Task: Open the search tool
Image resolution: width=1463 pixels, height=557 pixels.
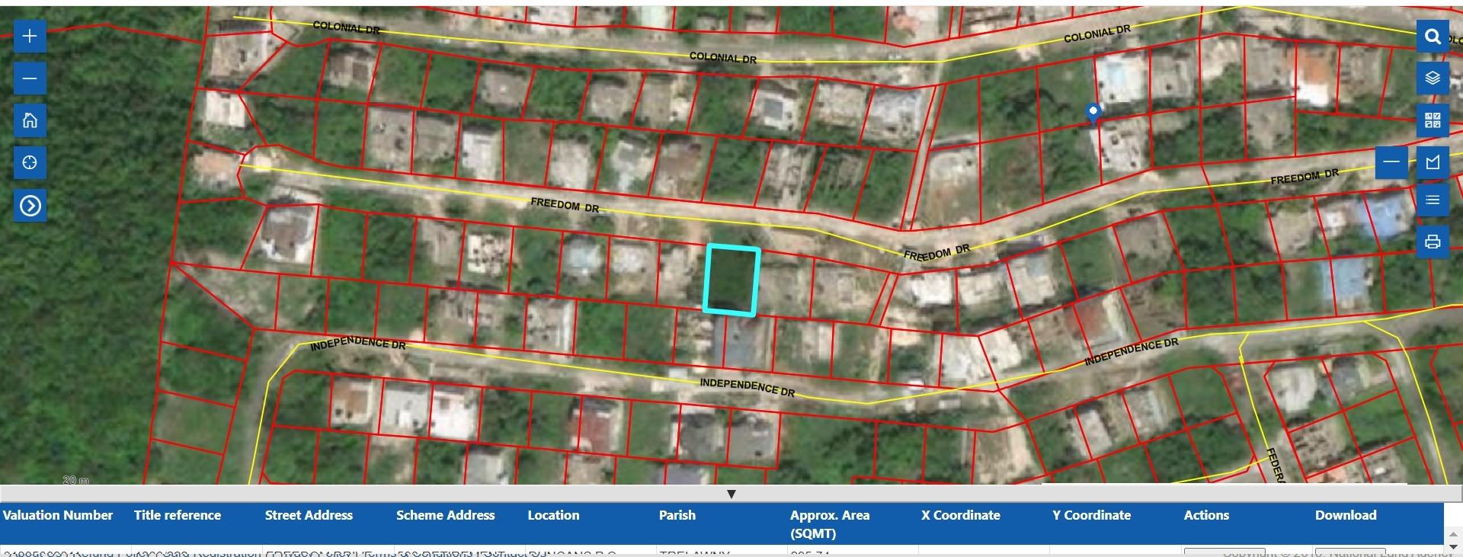Action: point(1433,37)
